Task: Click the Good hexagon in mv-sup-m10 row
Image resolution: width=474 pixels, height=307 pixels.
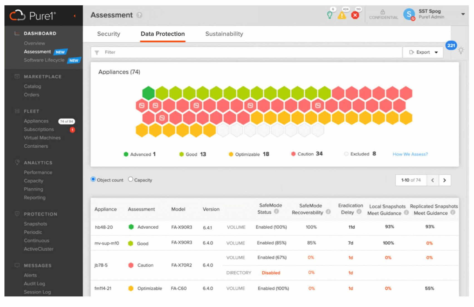Action: click(x=130, y=243)
